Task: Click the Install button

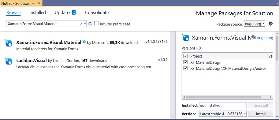Action: [x=261, y=114]
